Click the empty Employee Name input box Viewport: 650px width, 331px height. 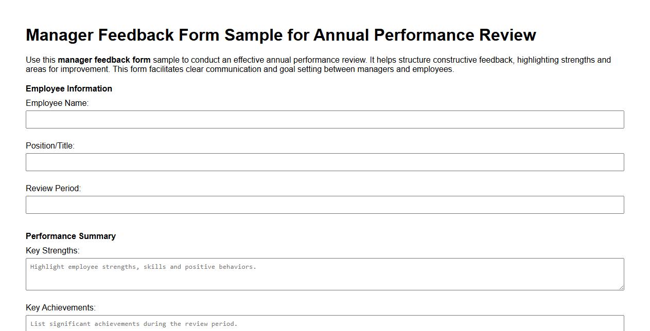coord(324,119)
